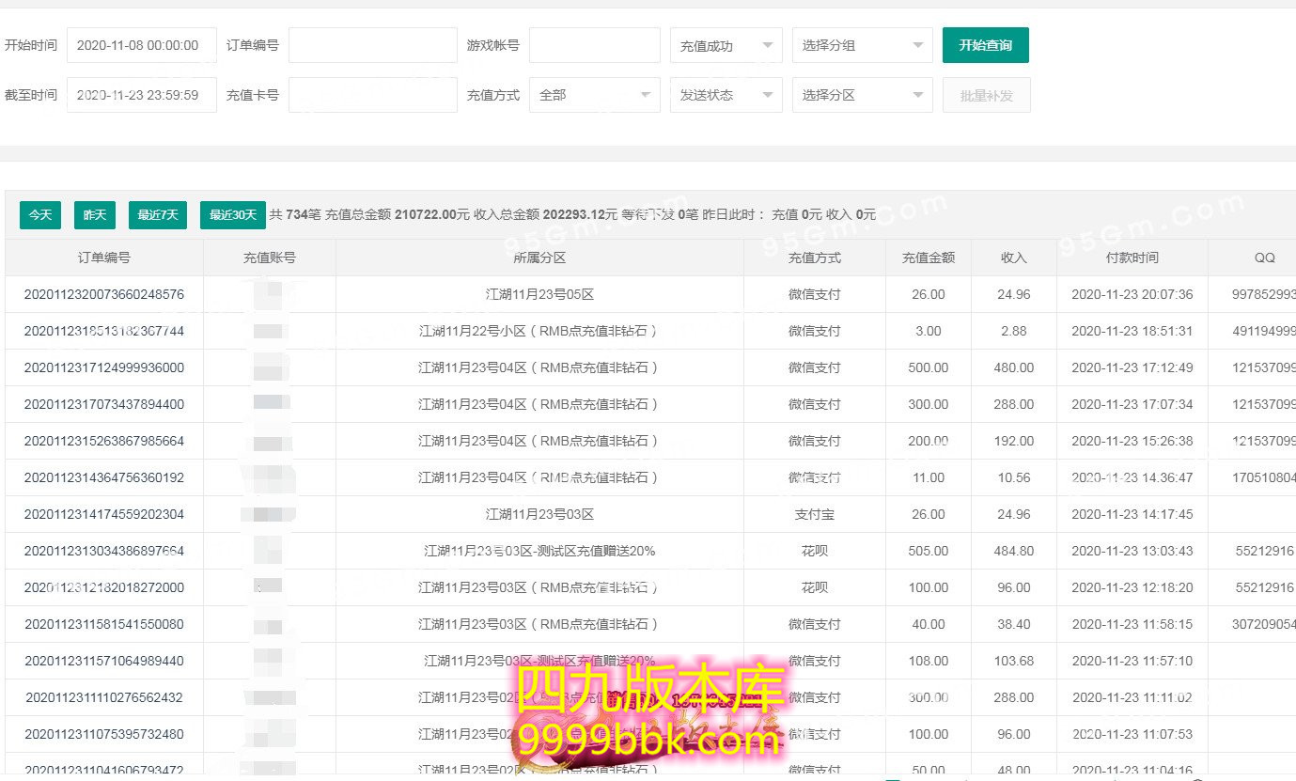
Task: Focus the 订单编号 input field
Action: coord(372,45)
